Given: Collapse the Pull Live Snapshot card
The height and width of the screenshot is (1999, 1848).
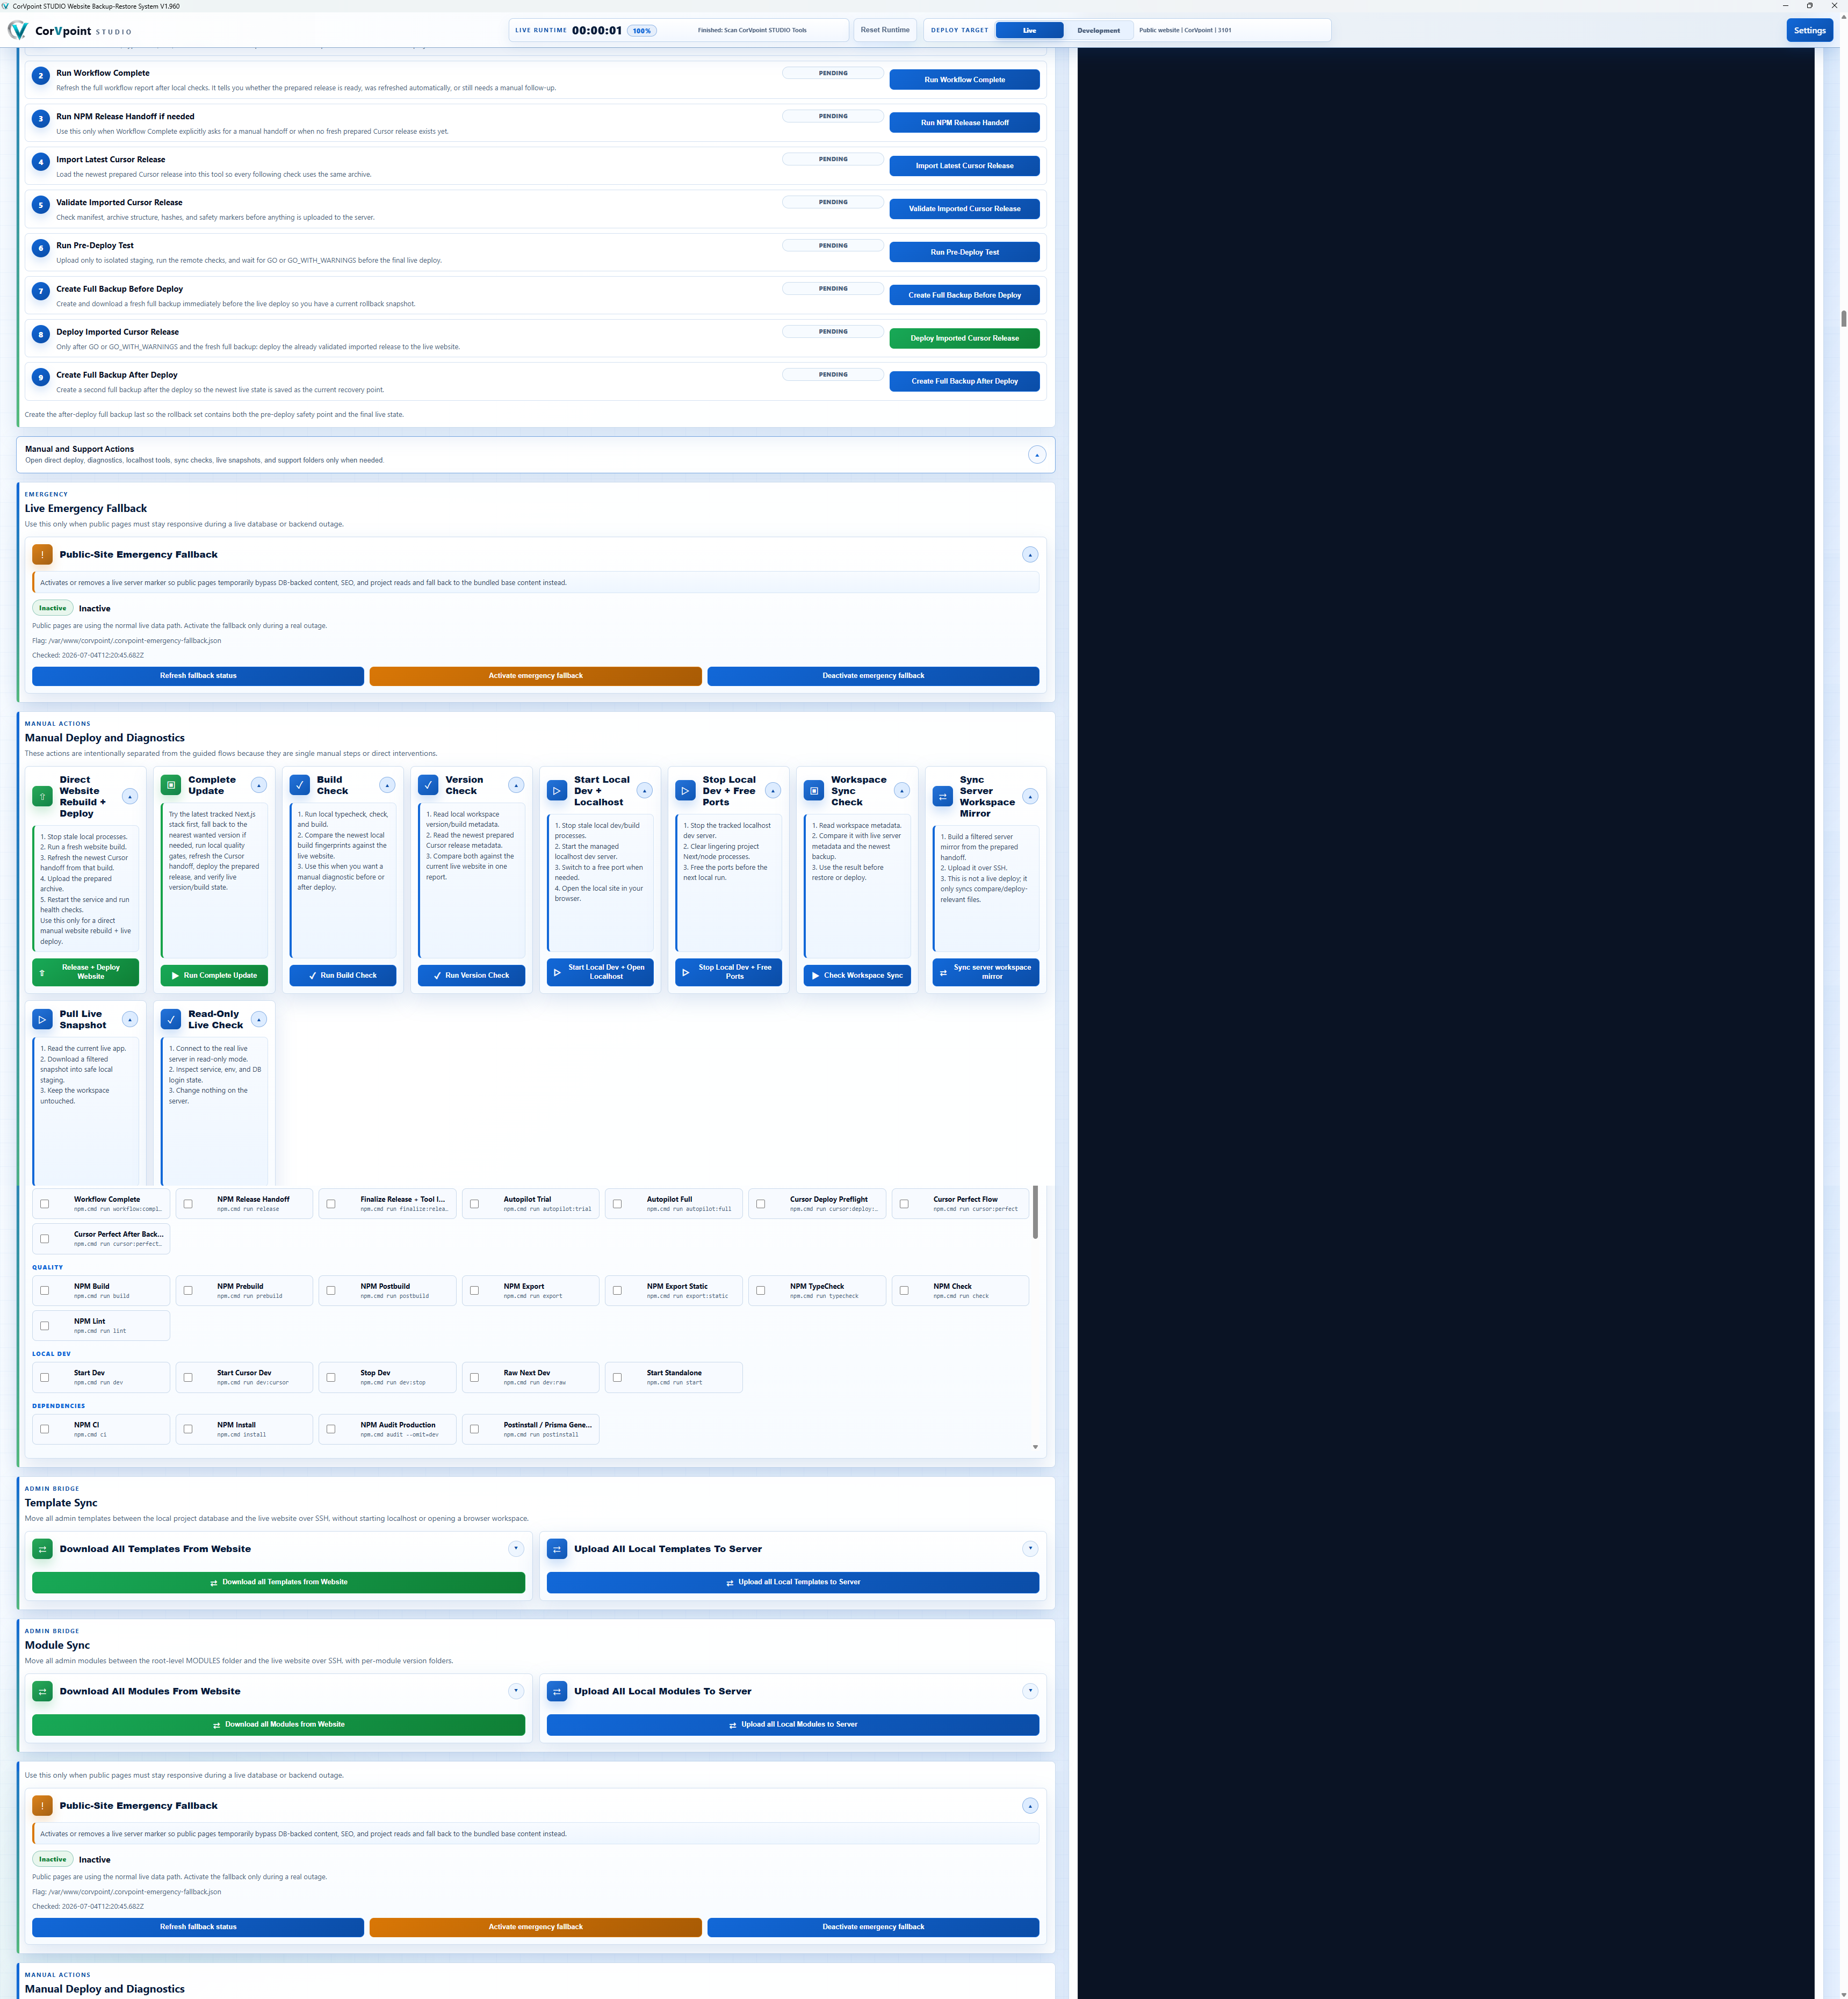Looking at the screenshot, I should coord(130,1019).
